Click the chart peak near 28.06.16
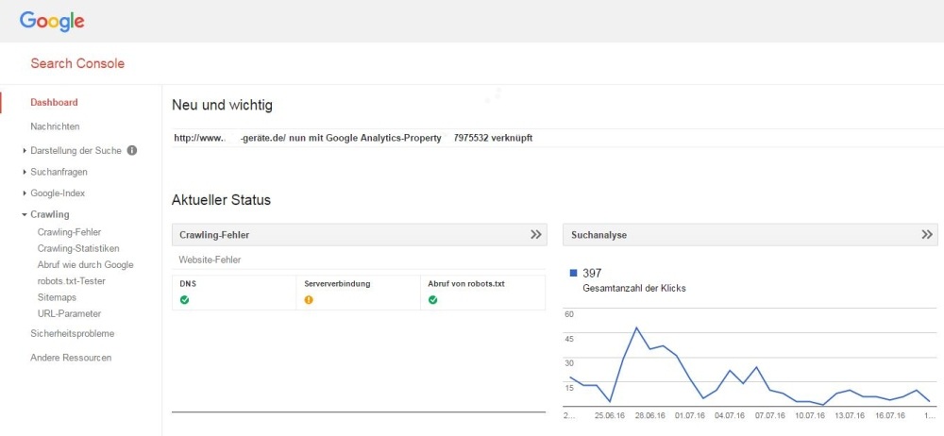The image size is (944, 436). (636, 327)
